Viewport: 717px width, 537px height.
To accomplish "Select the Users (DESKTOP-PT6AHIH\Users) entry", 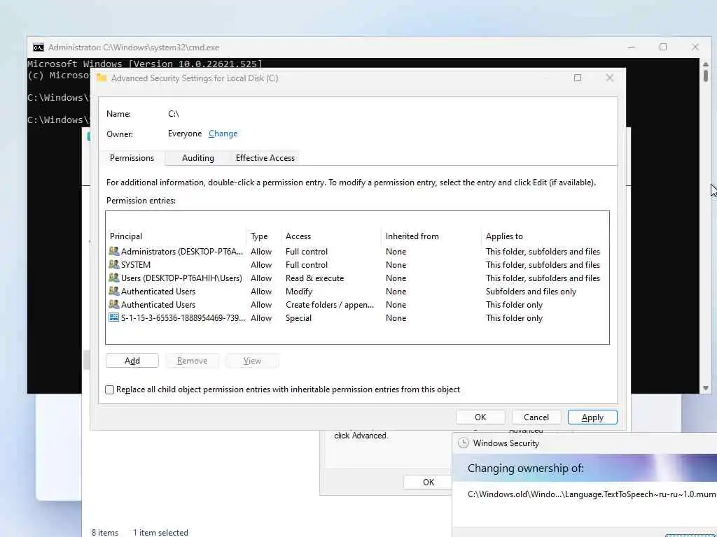I will tap(358, 278).
